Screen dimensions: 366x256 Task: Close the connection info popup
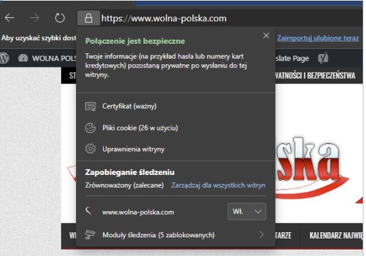(x=266, y=35)
